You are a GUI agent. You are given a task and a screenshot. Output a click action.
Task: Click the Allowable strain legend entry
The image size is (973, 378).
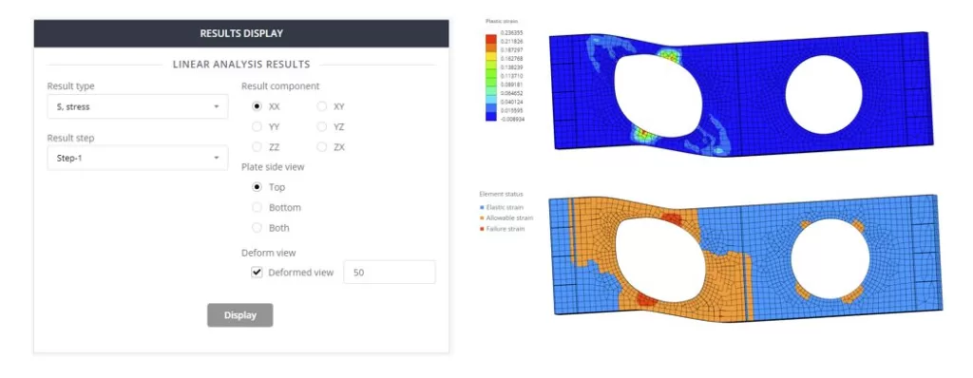point(506,217)
